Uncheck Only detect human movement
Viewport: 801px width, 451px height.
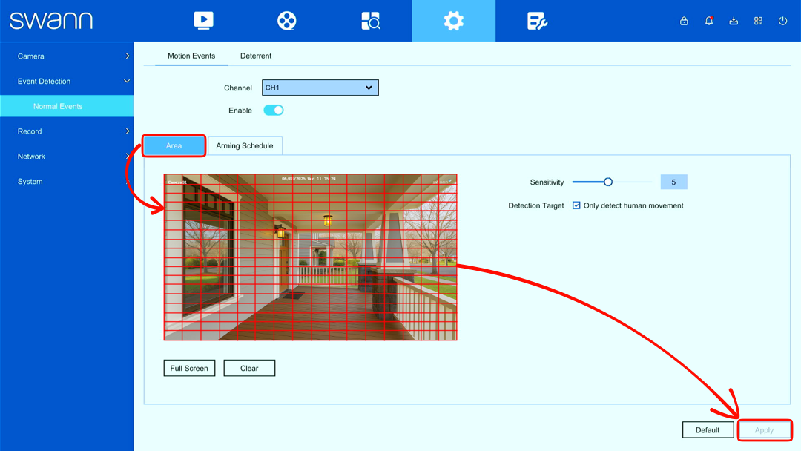(576, 205)
